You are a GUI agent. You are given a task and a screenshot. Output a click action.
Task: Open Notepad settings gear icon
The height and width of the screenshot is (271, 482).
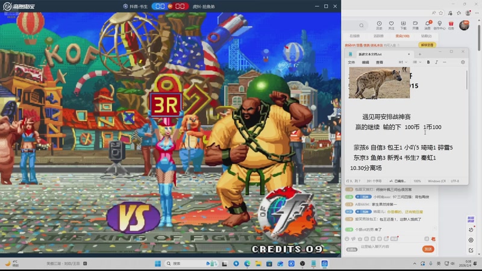(x=463, y=62)
